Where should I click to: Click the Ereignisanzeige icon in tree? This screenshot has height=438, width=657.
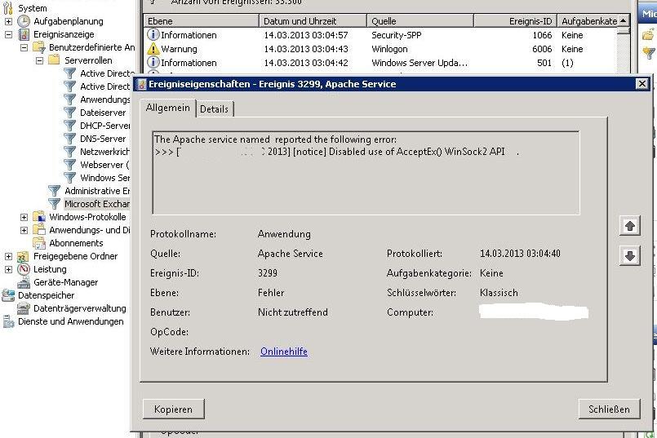tap(24, 34)
